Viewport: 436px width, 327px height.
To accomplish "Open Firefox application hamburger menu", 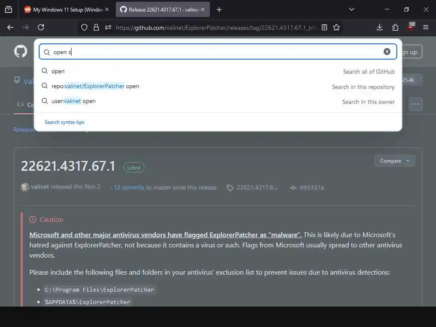I will [x=426, y=27].
